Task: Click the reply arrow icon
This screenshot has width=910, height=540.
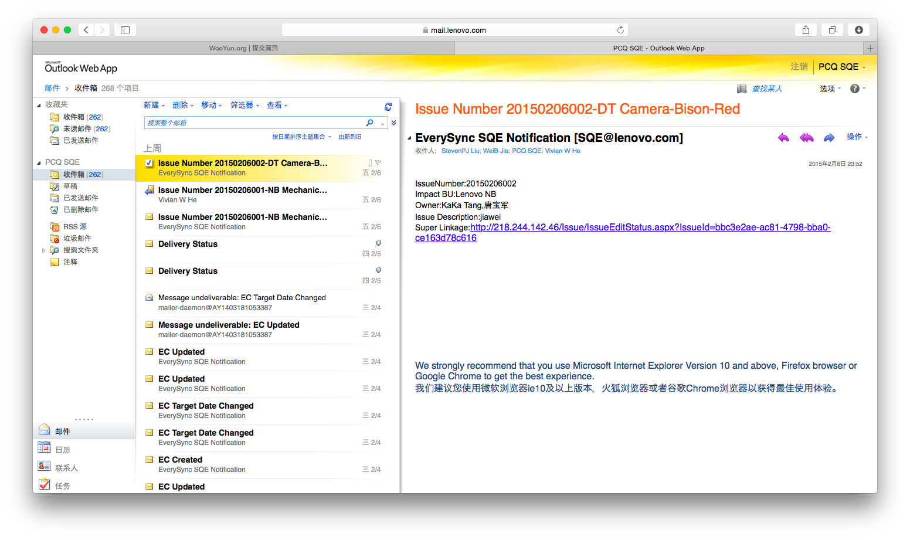Action: point(783,138)
